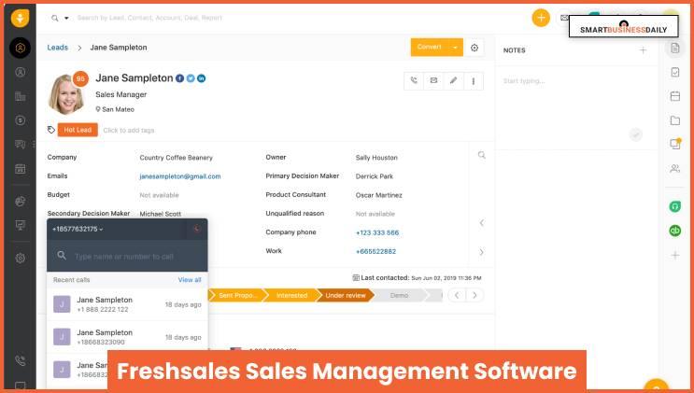
Task: Select recent call +18668323090
Action: (127, 337)
